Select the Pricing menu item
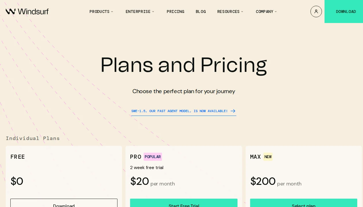This screenshot has height=207, width=363. [175, 11]
